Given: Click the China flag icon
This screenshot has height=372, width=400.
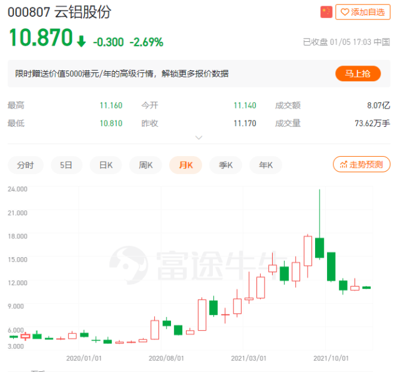Looking at the screenshot, I should coord(326,12).
